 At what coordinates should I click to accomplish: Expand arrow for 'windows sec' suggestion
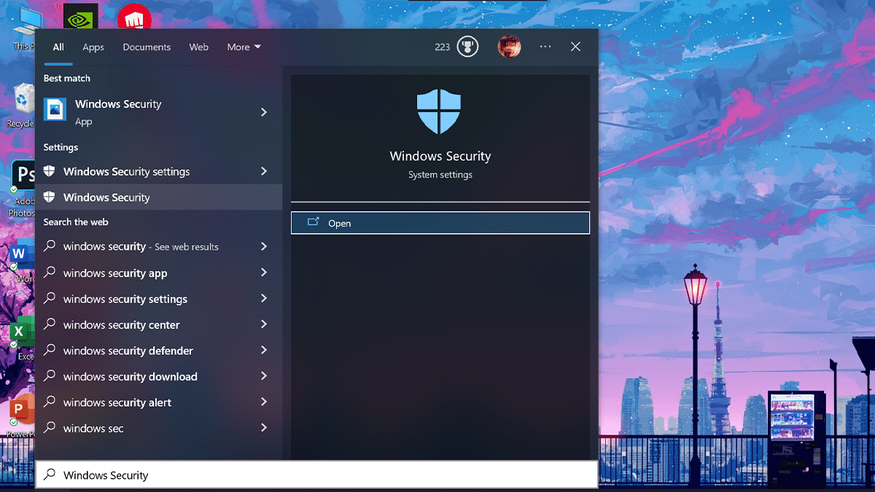264,428
